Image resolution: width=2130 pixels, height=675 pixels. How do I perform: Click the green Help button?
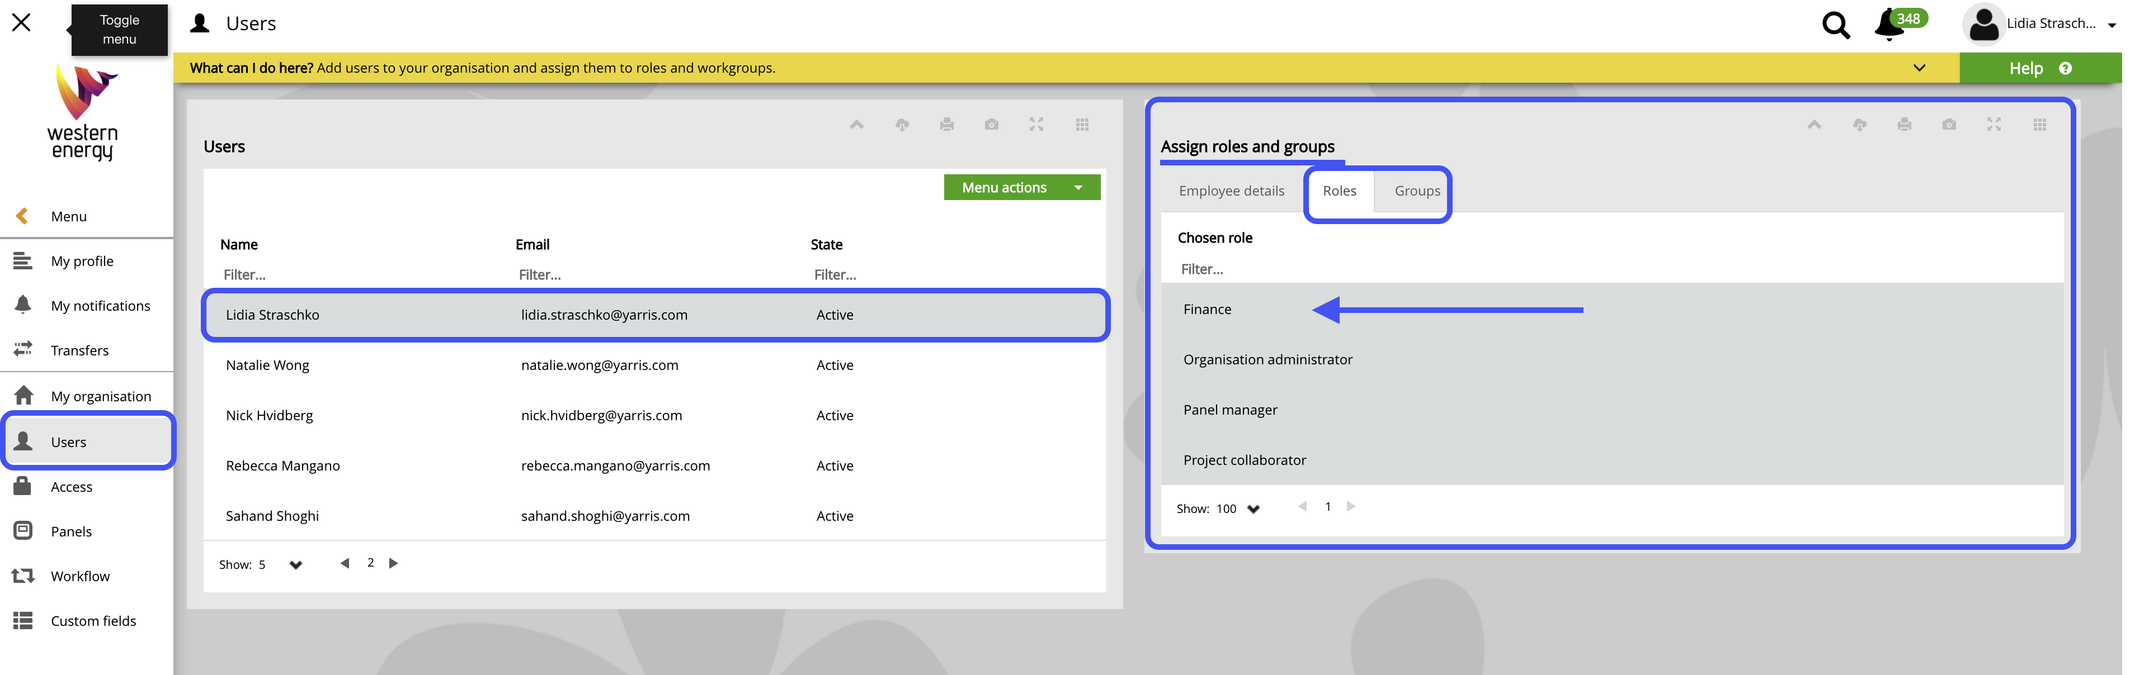pyautogui.click(x=2040, y=69)
